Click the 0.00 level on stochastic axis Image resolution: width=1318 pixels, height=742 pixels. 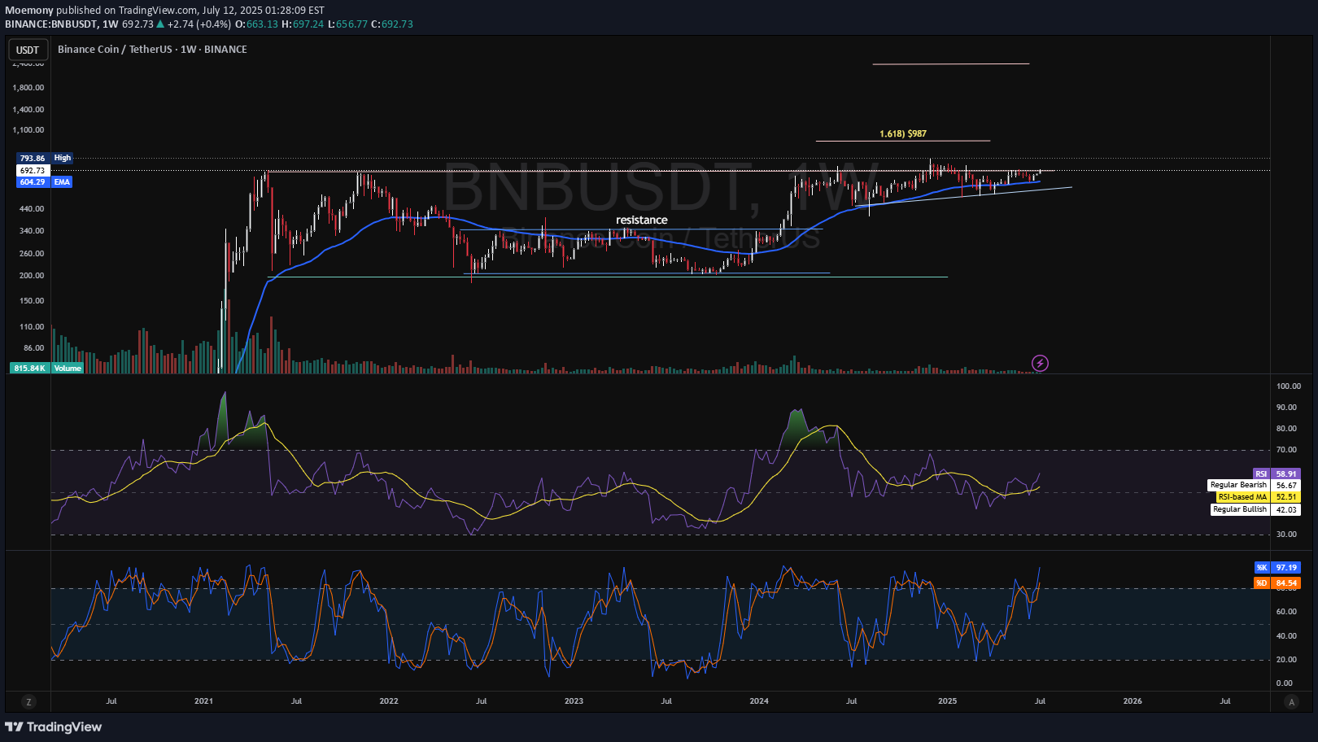(1285, 683)
